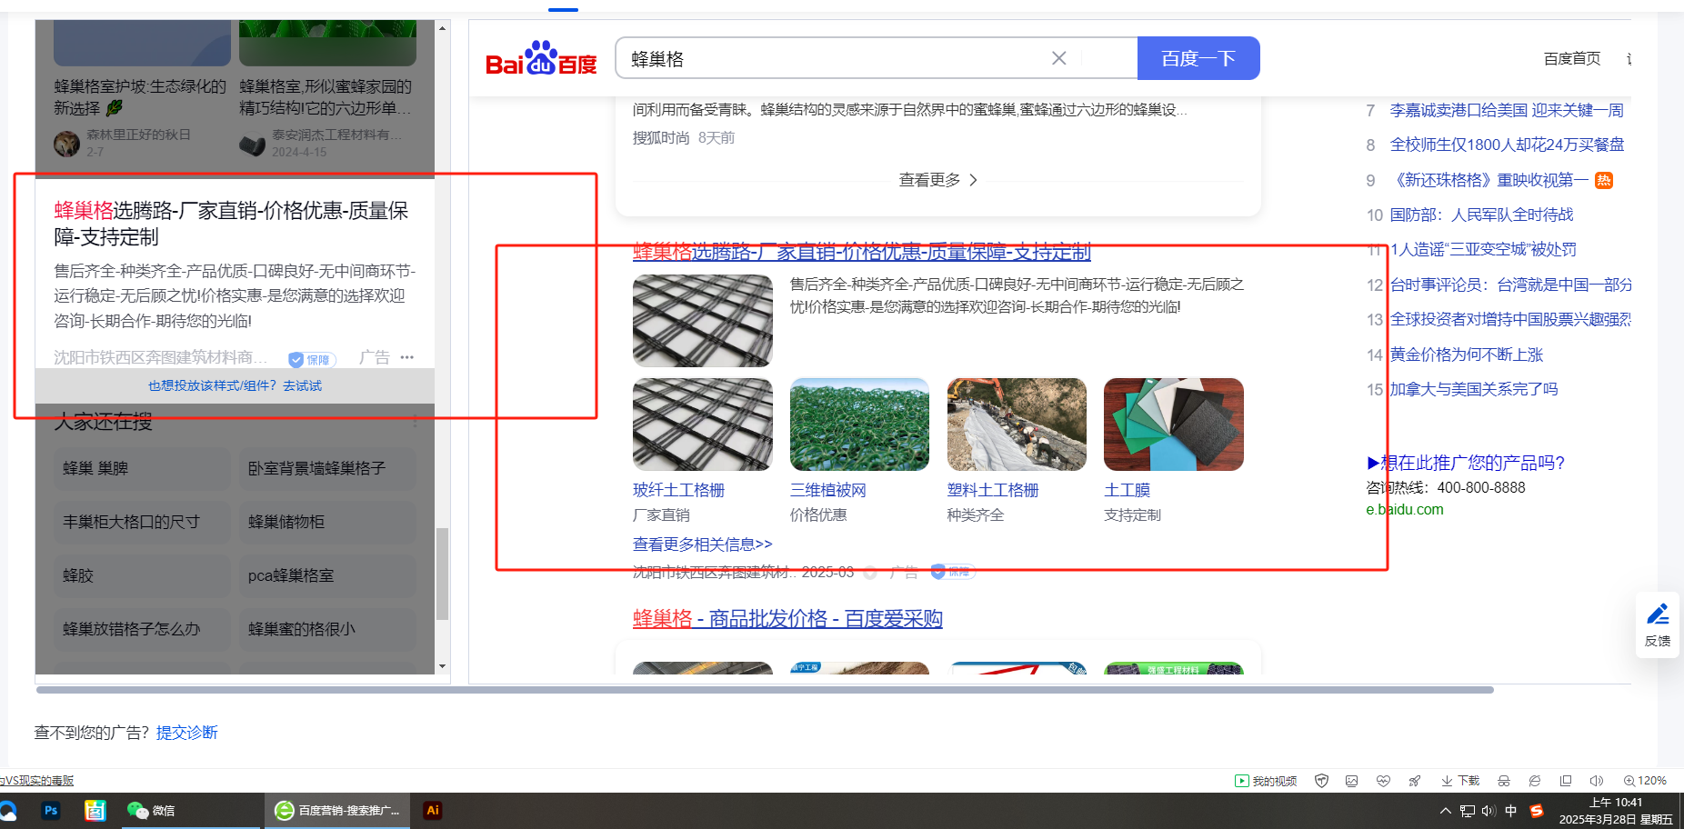The width and height of the screenshot is (1684, 829).
Task: Expand 查看更多 under the 搜狐时尚 result
Action: point(937,180)
